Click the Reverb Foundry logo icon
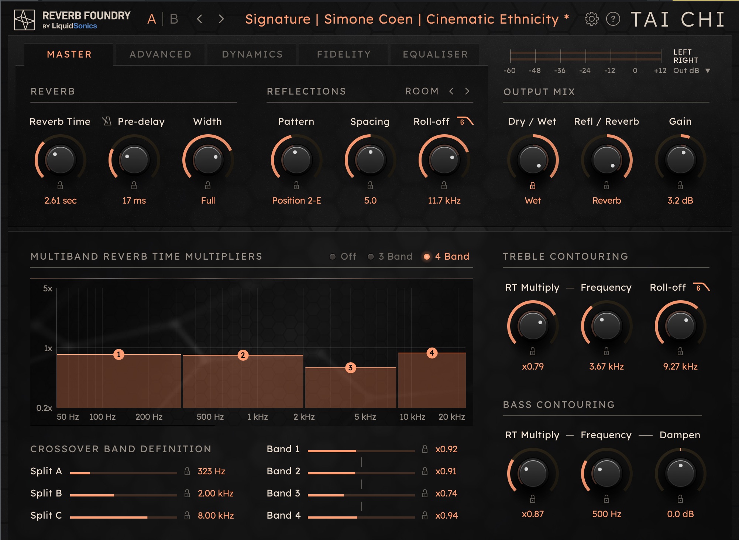The height and width of the screenshot is (540, 739). tap(24, 20)
